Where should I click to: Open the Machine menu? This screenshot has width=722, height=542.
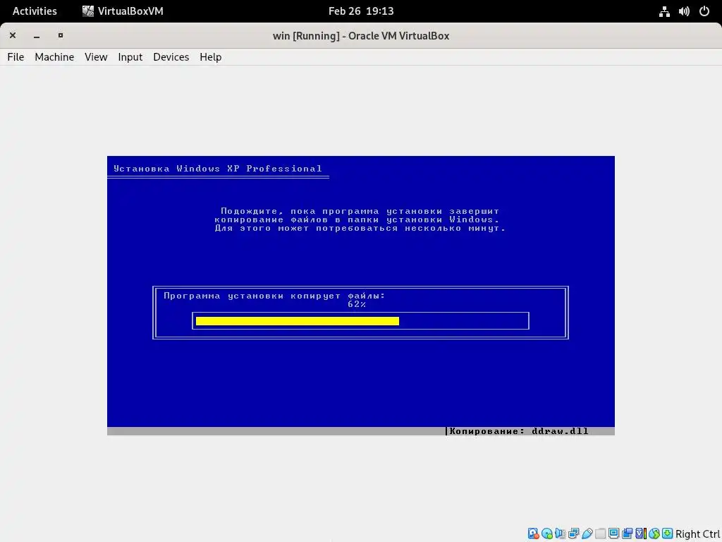[x=54, y=56]
